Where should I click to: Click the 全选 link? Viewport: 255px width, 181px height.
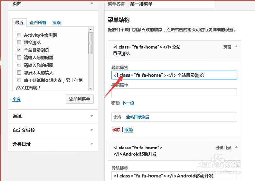[16, 99]
